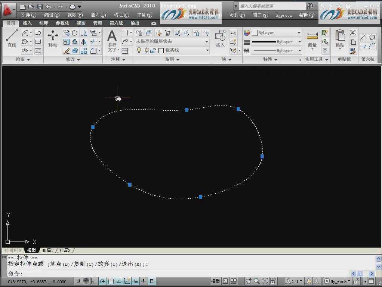Select the Move (移动) tool

(53, 38)
